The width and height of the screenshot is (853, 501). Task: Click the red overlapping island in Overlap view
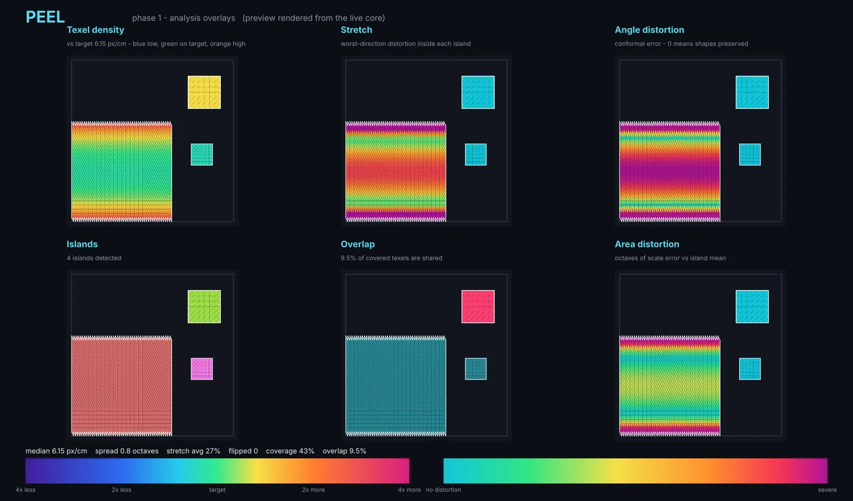pos(478,306)
